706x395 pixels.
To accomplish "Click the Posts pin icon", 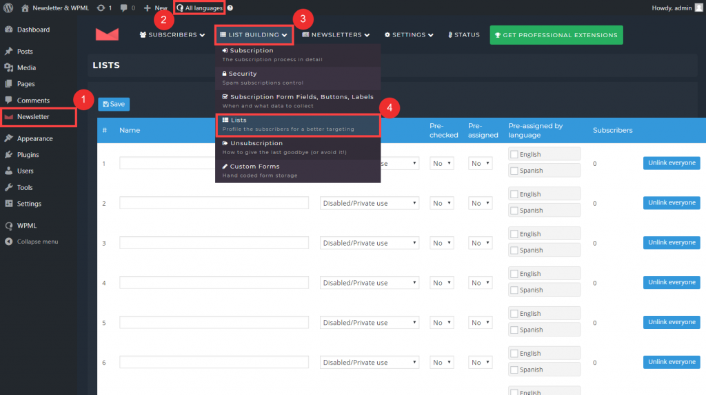I will [8, 51].
